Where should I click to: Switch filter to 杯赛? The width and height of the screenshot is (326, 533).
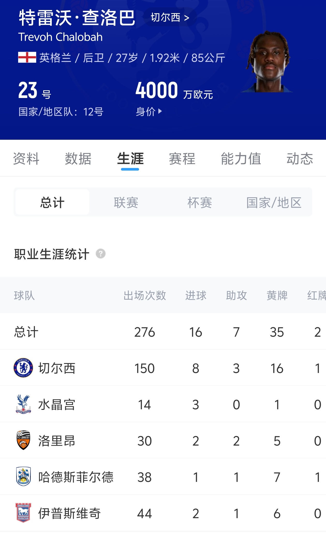click(x=200, y=202)
